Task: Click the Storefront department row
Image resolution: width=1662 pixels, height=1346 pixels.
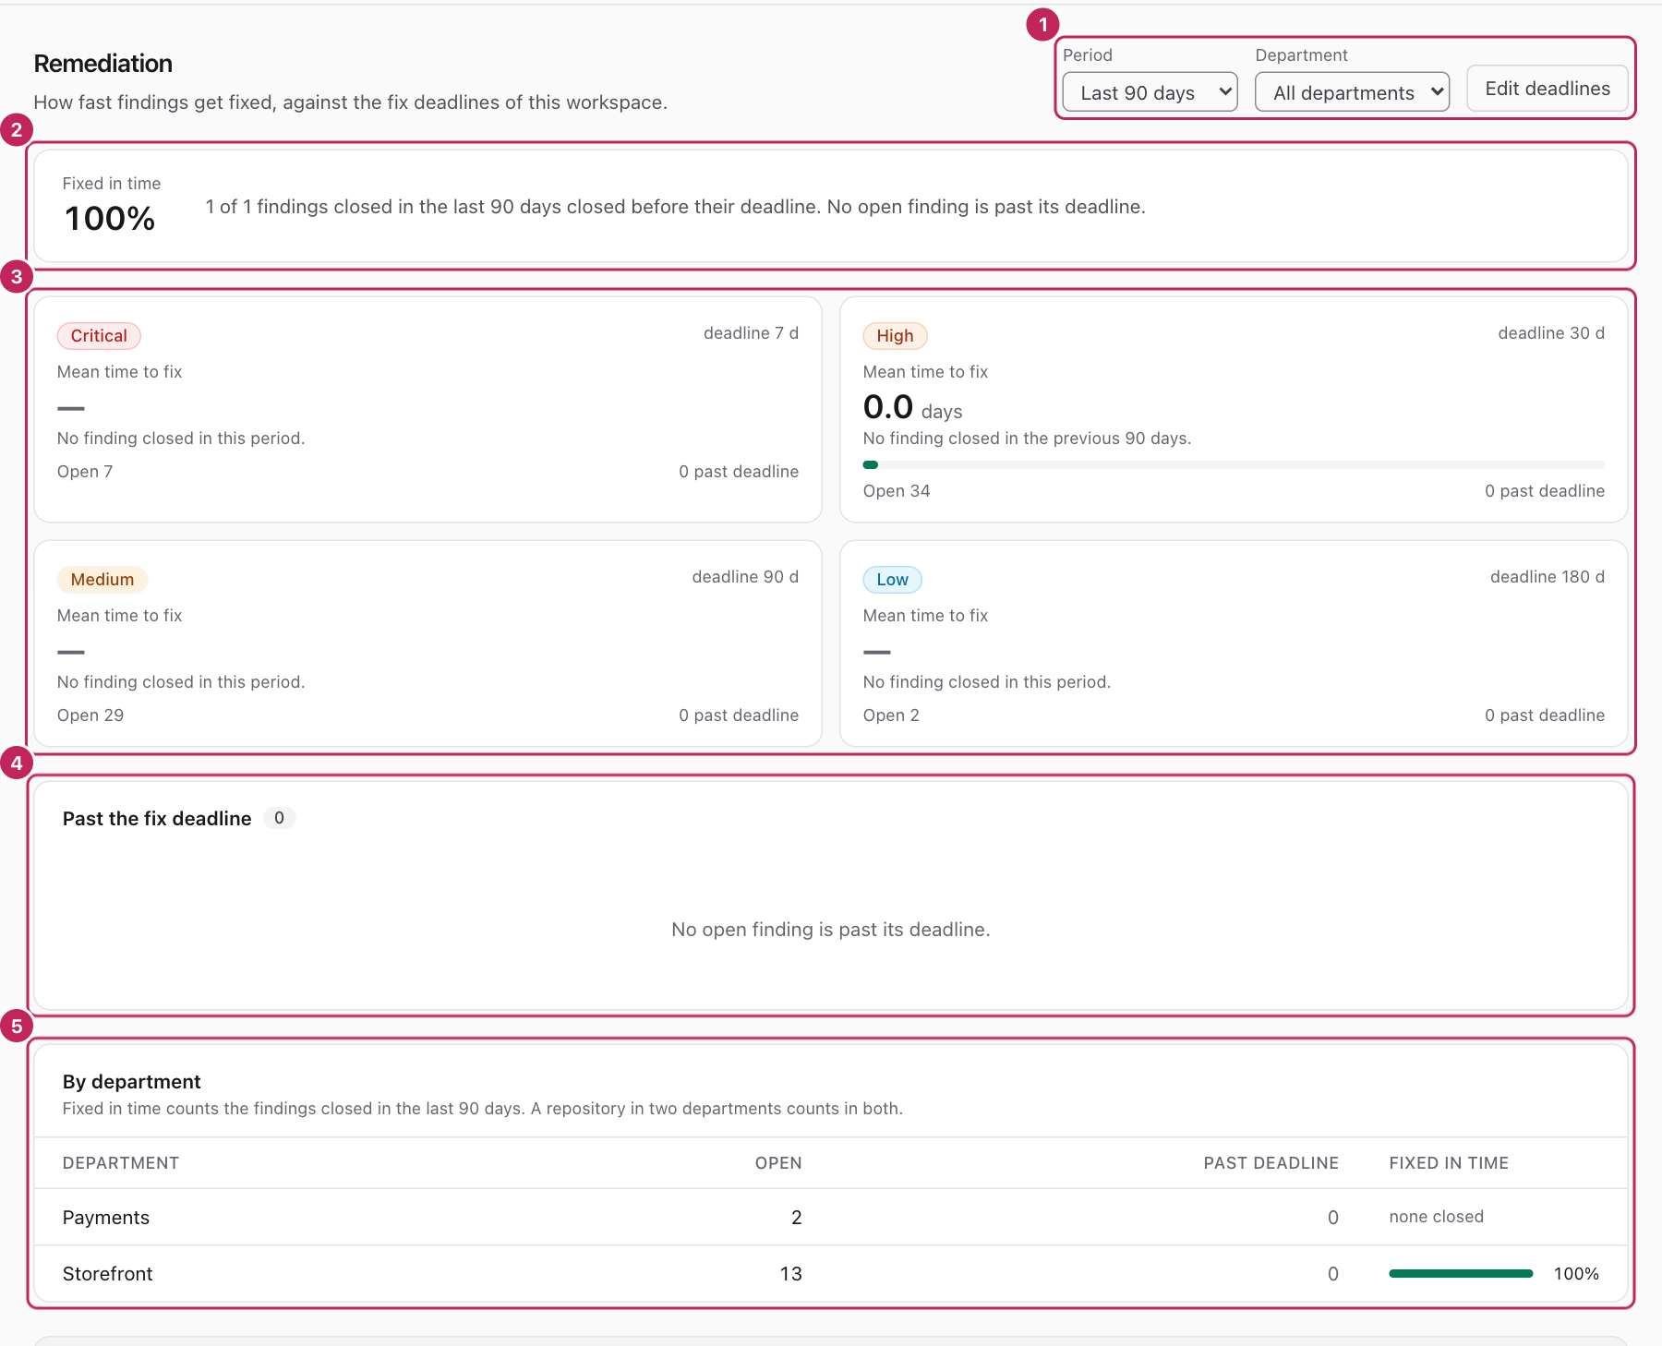Action: pos(831,1274)
